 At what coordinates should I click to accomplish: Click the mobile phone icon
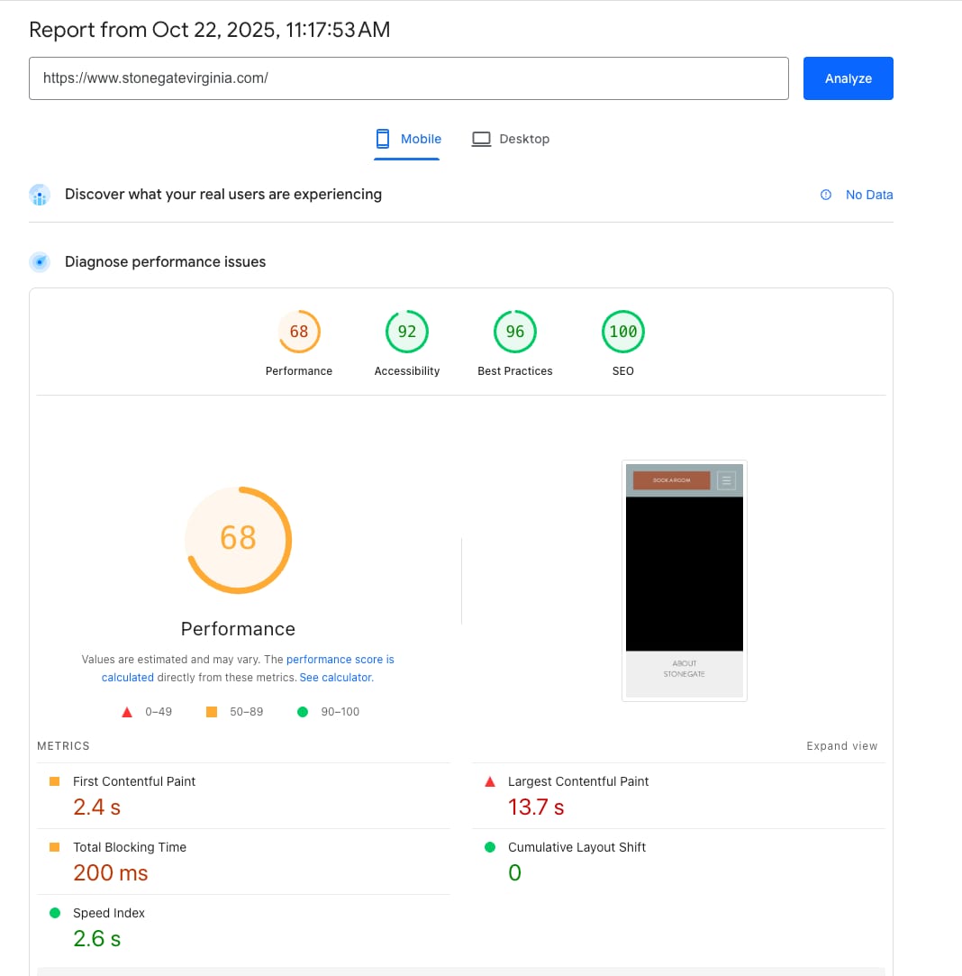pyautogui.click(x=383, y=139)
